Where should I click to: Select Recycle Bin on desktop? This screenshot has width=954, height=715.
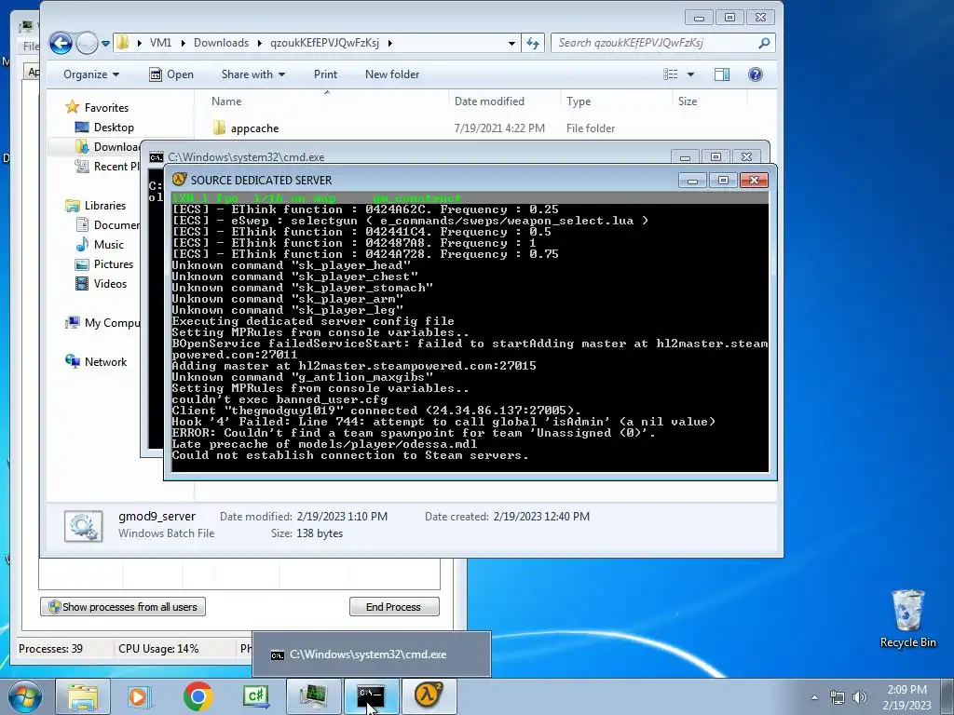907,619
